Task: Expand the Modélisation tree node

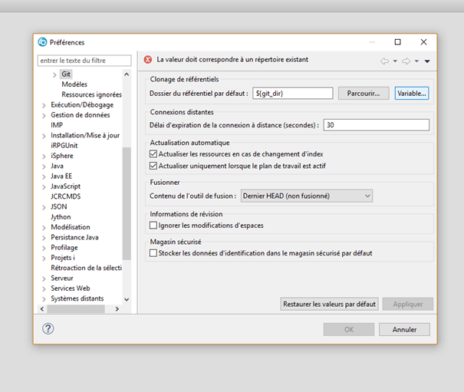Action: click(44, 228)
